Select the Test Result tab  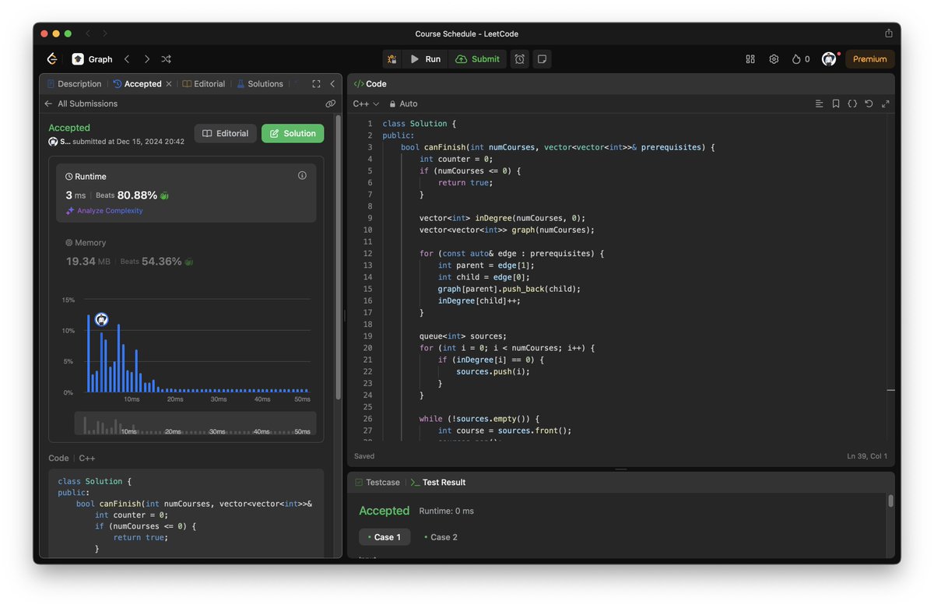(438, 483)
